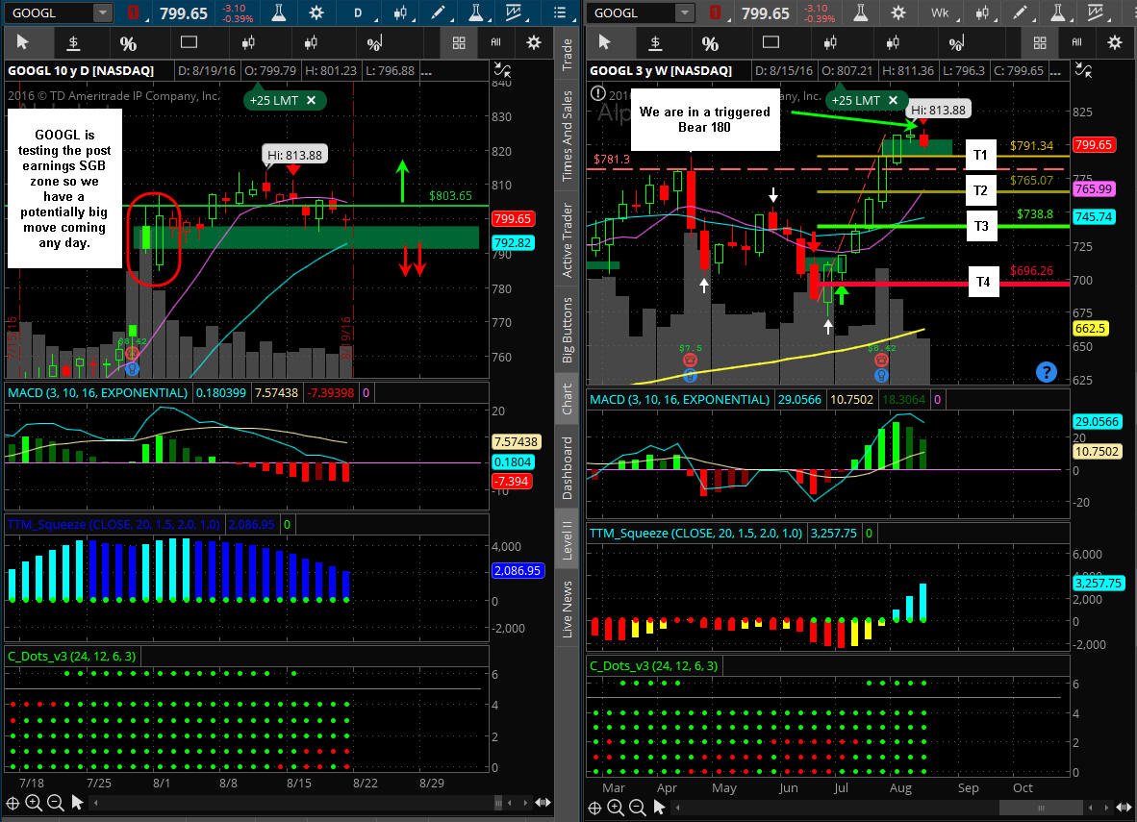This screenshot has width=1137, height=822.
Task: Open left drawing toolbar settings gear
Action: (534, 42)
